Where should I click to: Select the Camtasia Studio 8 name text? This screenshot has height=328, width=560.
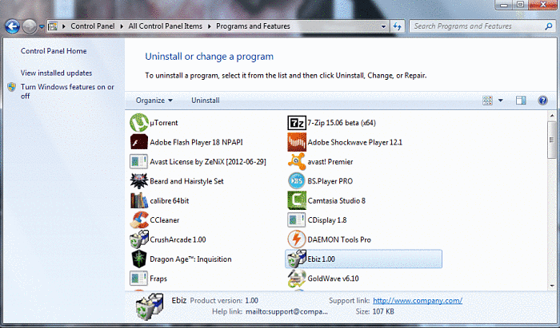(337, 201)
